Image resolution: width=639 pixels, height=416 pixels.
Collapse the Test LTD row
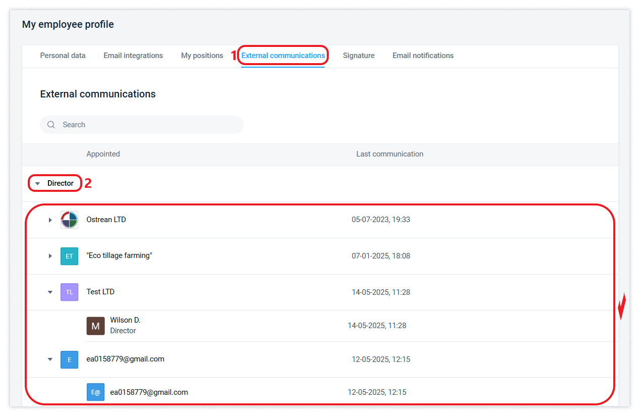[x=50, y=292]
